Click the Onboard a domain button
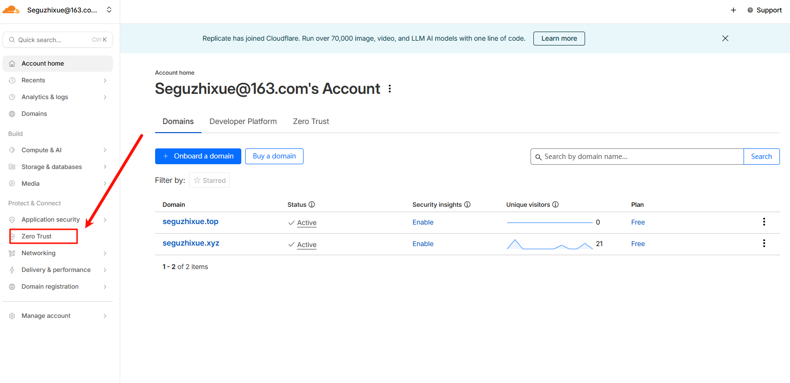 click(x=198, y=156)
